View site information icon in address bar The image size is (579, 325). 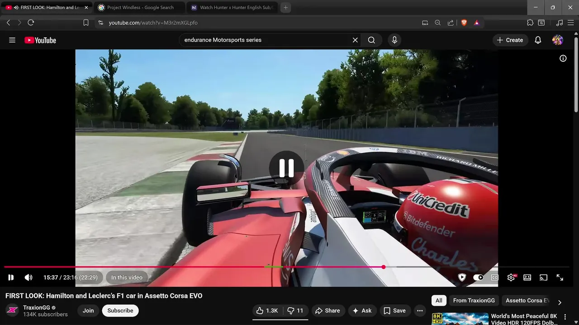pyautogui.click(x=100, y=23)
